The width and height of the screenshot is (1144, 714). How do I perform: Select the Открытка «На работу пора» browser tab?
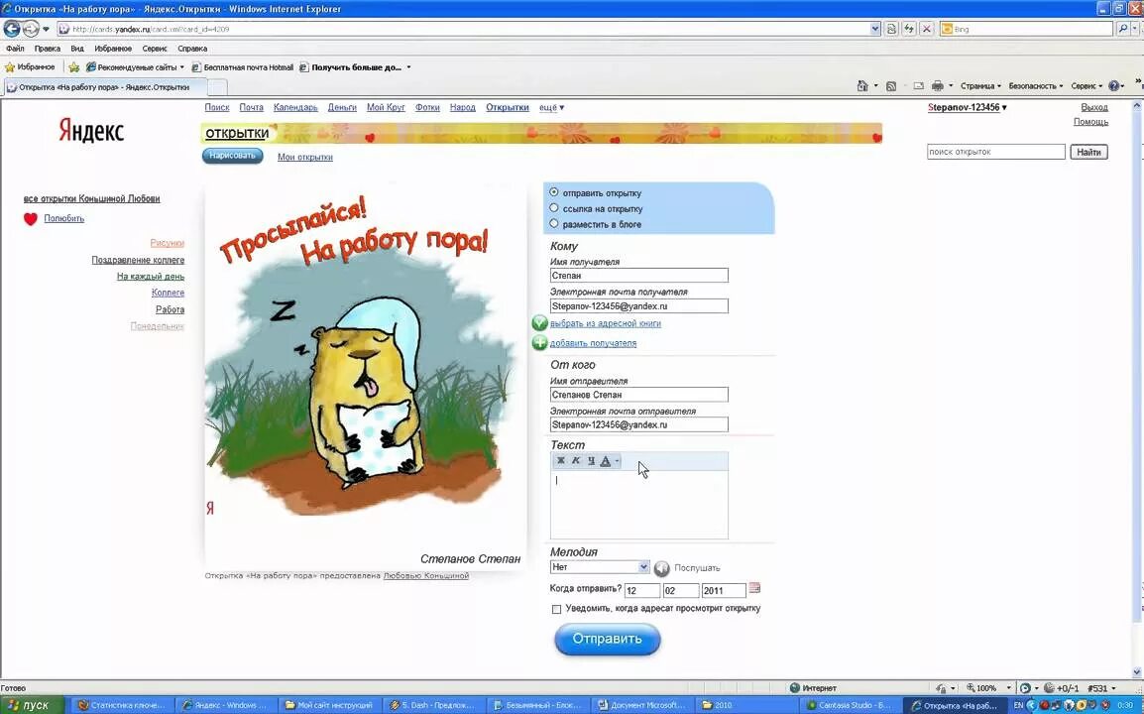[104, 87]
